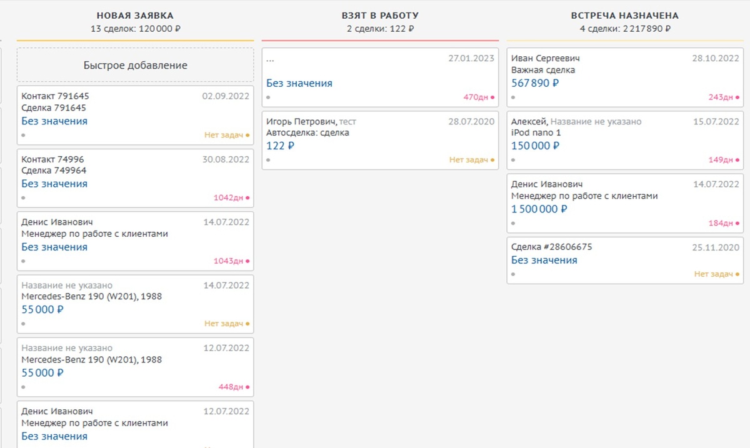Open the "Автосделка: сделка" deal

click(x=307, y=132)
